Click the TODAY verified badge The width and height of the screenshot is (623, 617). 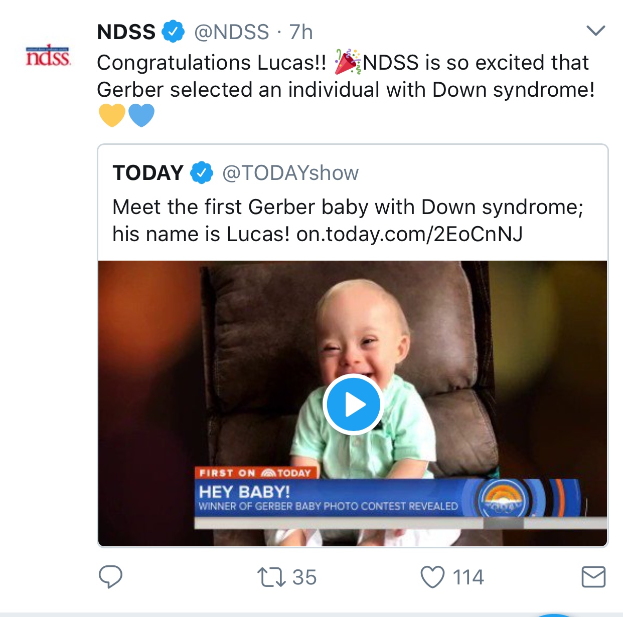[202, 173]
